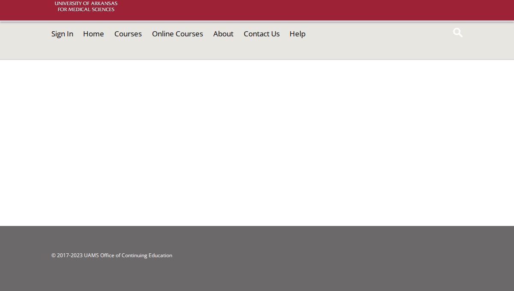Open the Help menu item
The width and height of the screenshot is (514, 291).
(297, 34)
